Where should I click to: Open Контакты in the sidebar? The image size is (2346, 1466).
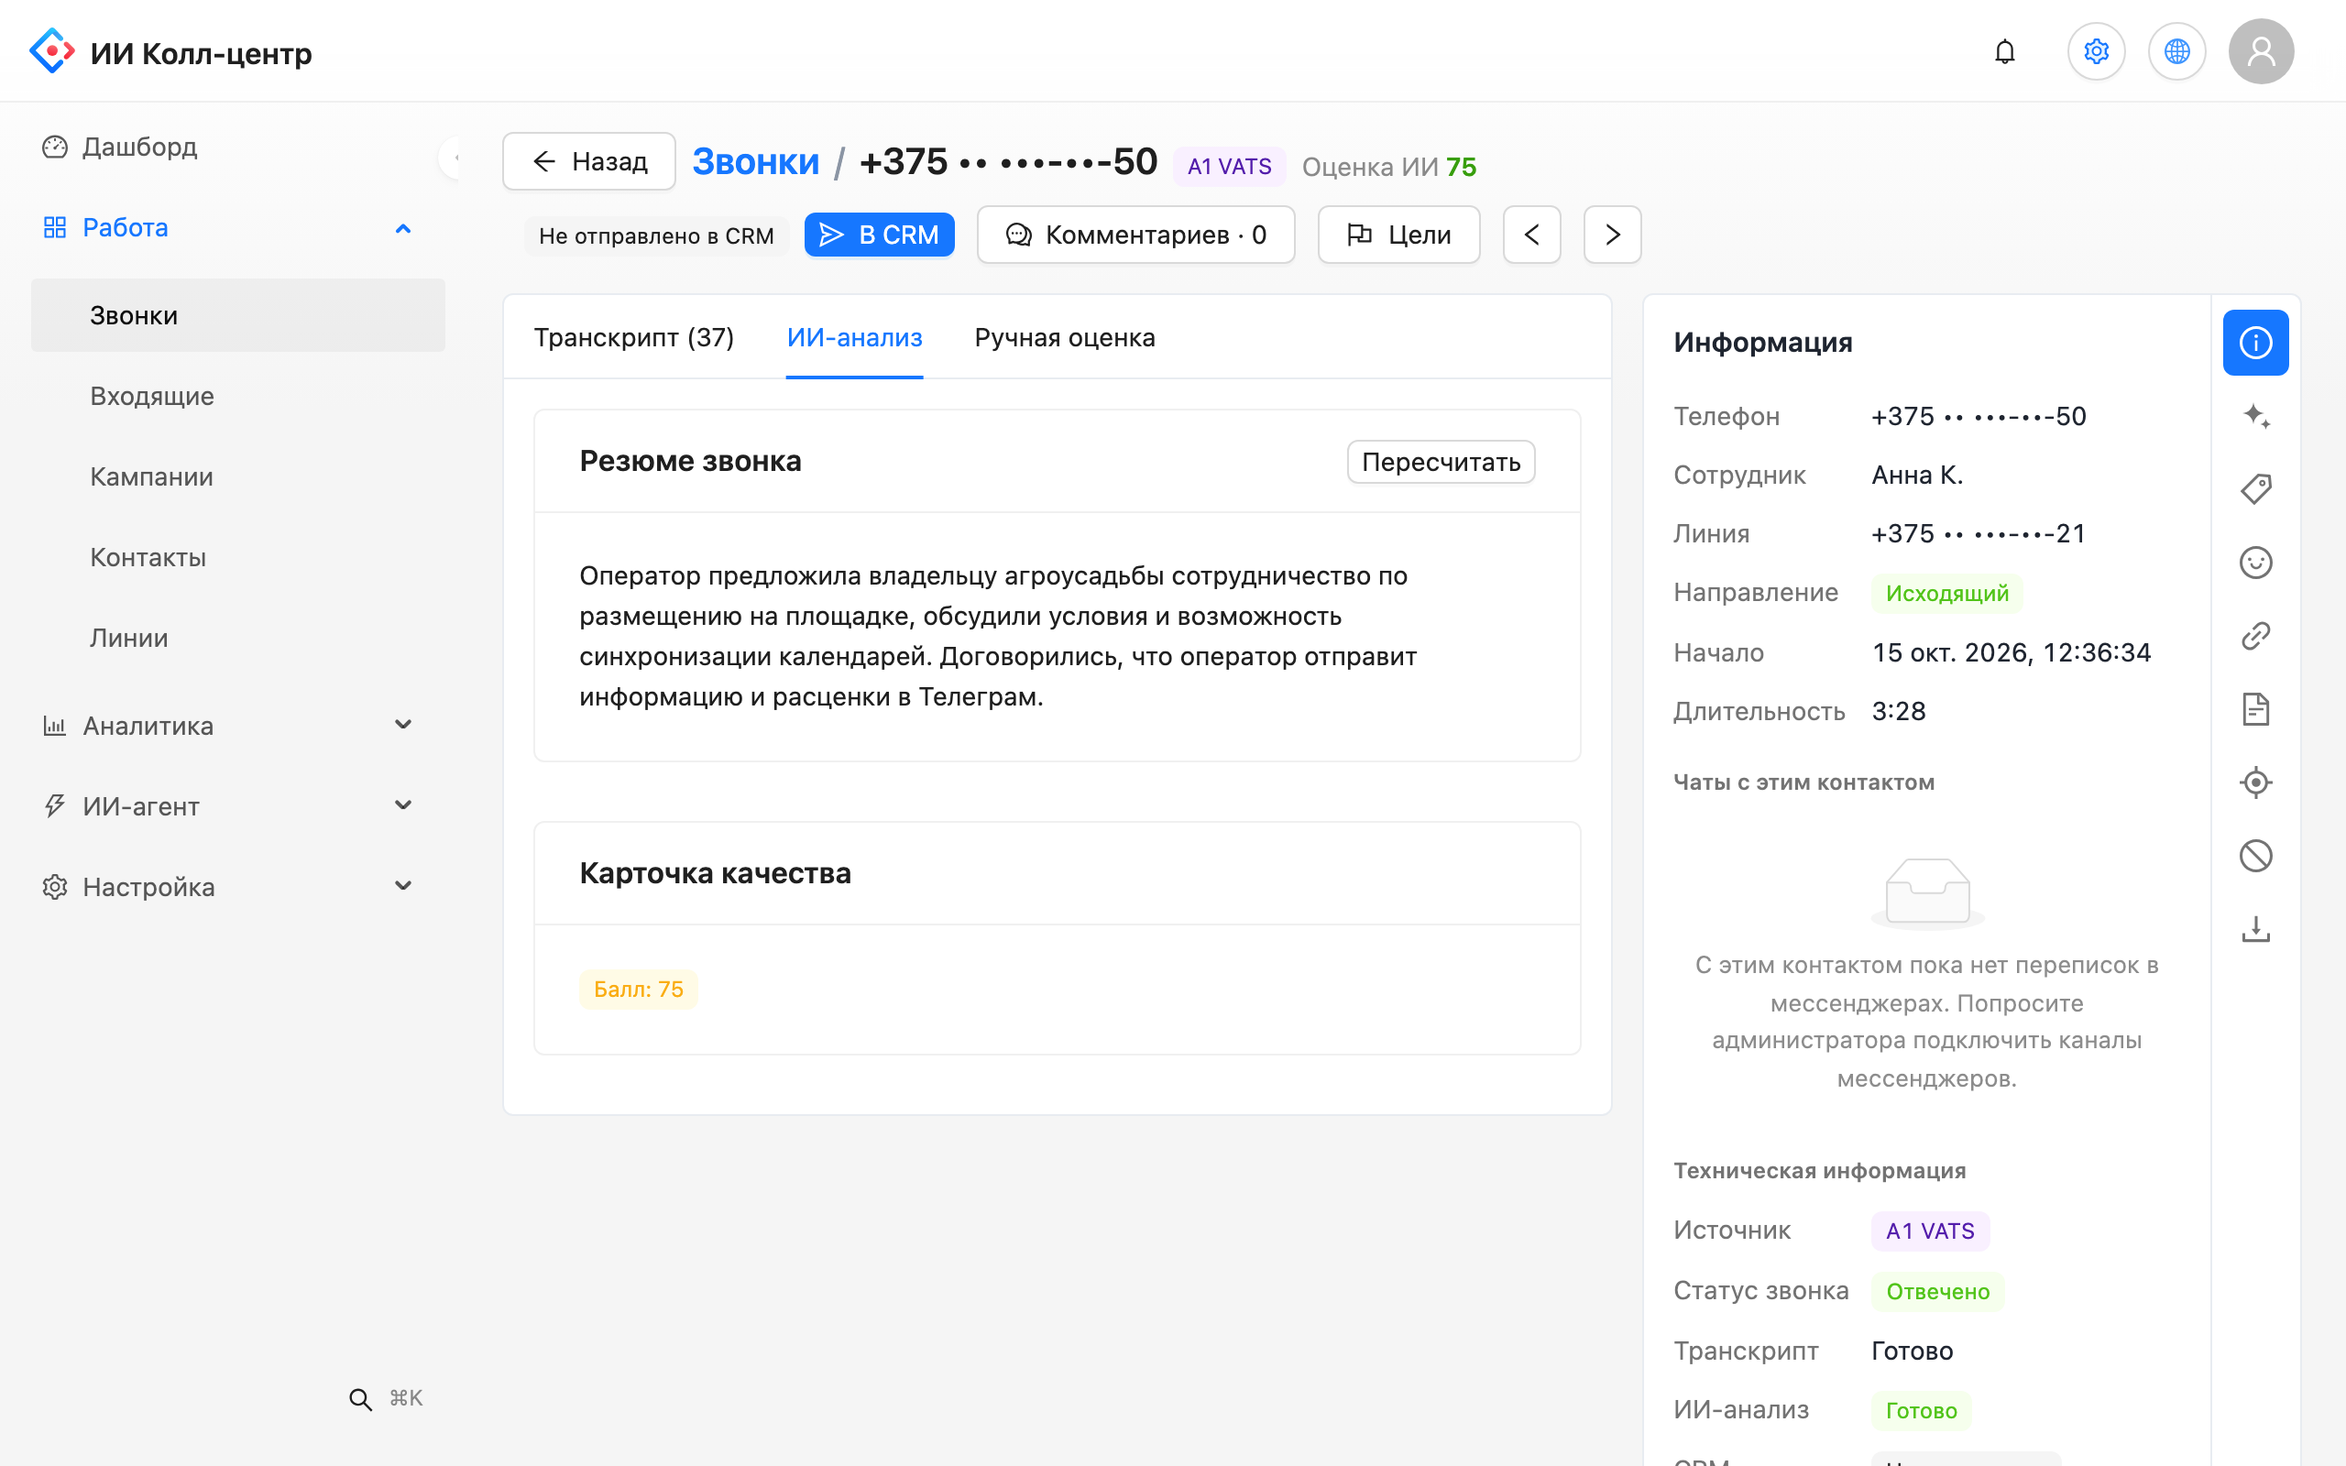(x=237, y=556)
